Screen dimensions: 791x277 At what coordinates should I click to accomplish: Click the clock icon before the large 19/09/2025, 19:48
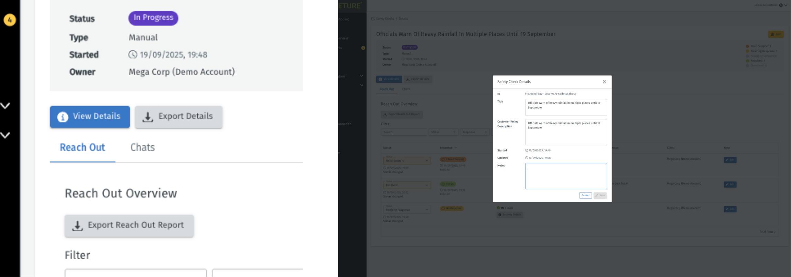[x=133, y=54]
